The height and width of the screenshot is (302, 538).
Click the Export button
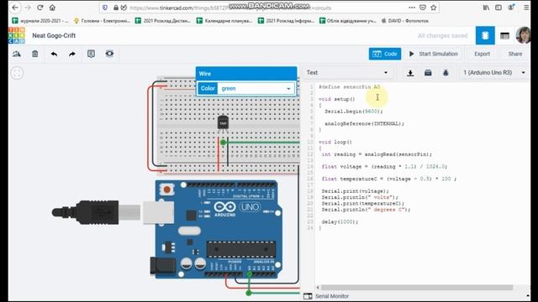482,54
